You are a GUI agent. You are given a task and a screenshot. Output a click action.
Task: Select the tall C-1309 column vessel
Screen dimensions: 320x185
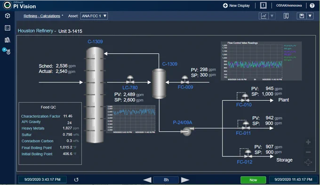point(95,95)
